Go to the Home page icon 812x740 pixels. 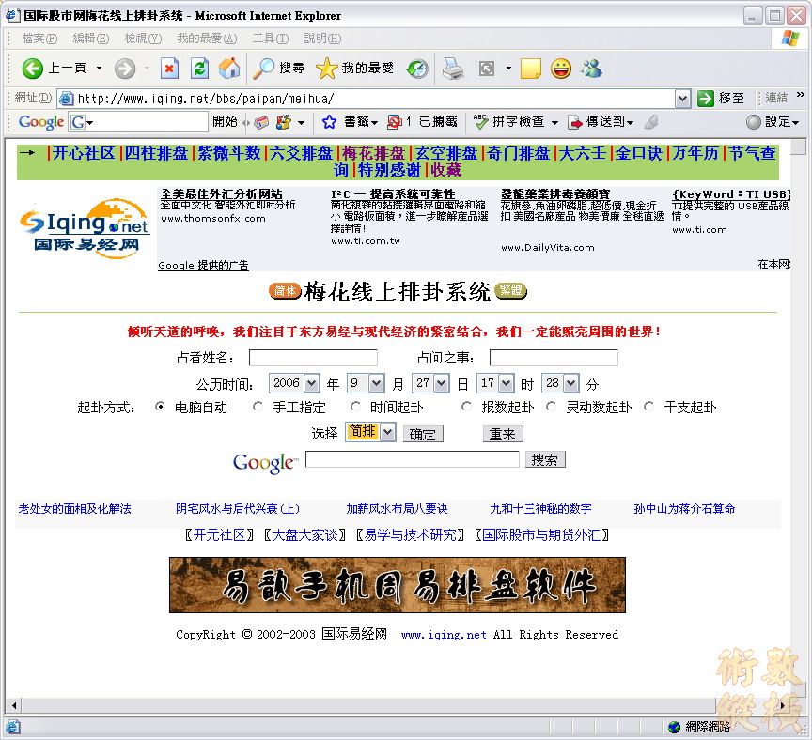[x=229, y=69]
